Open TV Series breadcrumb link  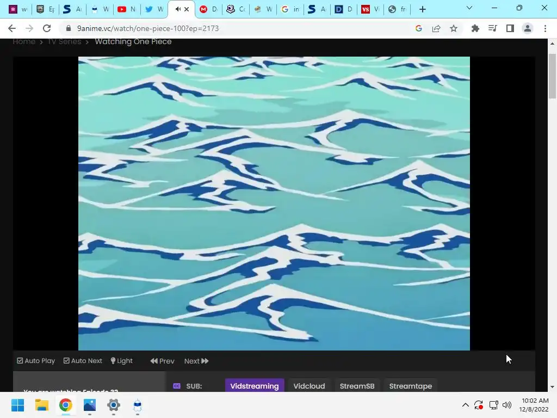point(64,41)
